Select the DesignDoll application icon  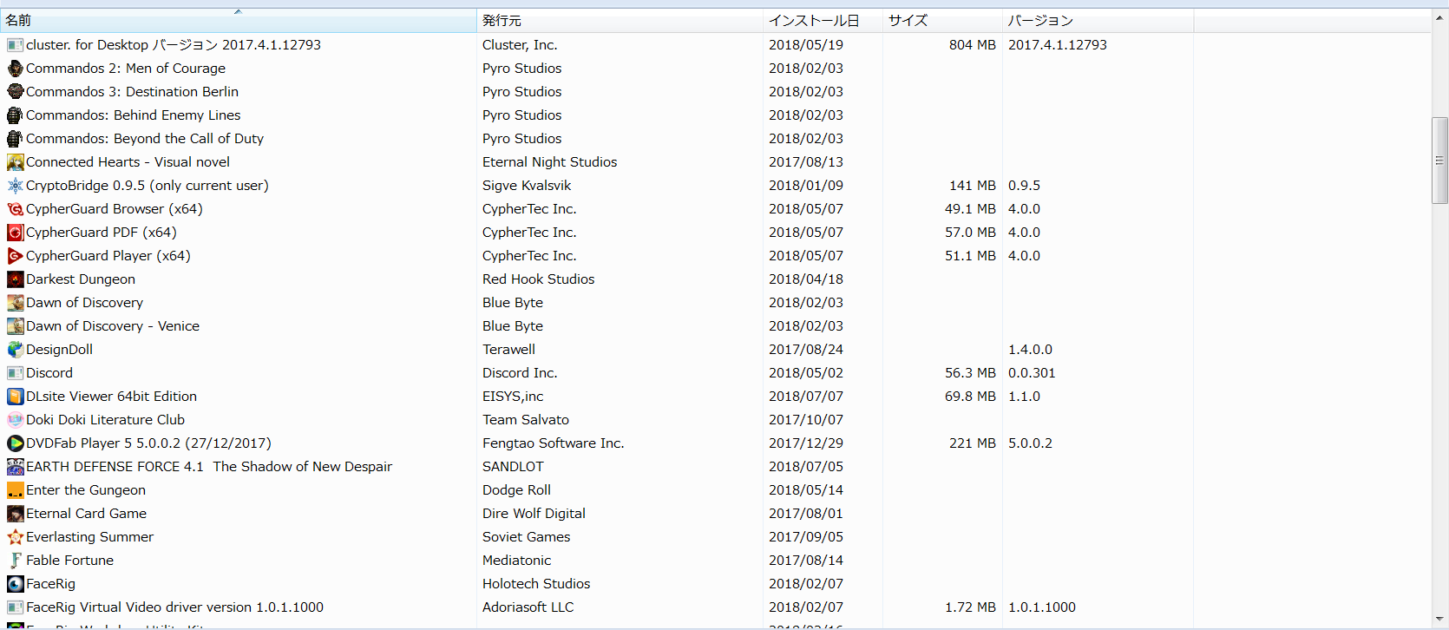click(x=15, y=350)
